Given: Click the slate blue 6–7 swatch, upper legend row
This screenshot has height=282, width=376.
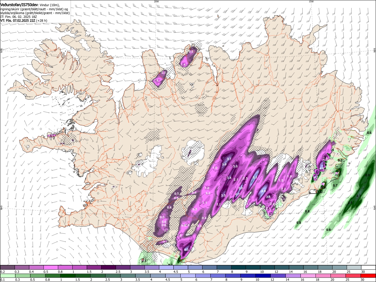Looking at the screenshot, I should tap(209, 267).
